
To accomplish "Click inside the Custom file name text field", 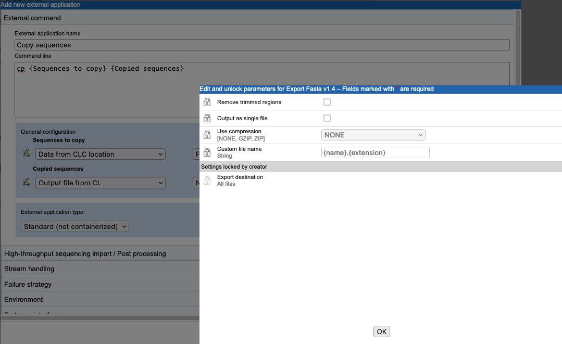I will pyautogui.click(x=375, y=152).
